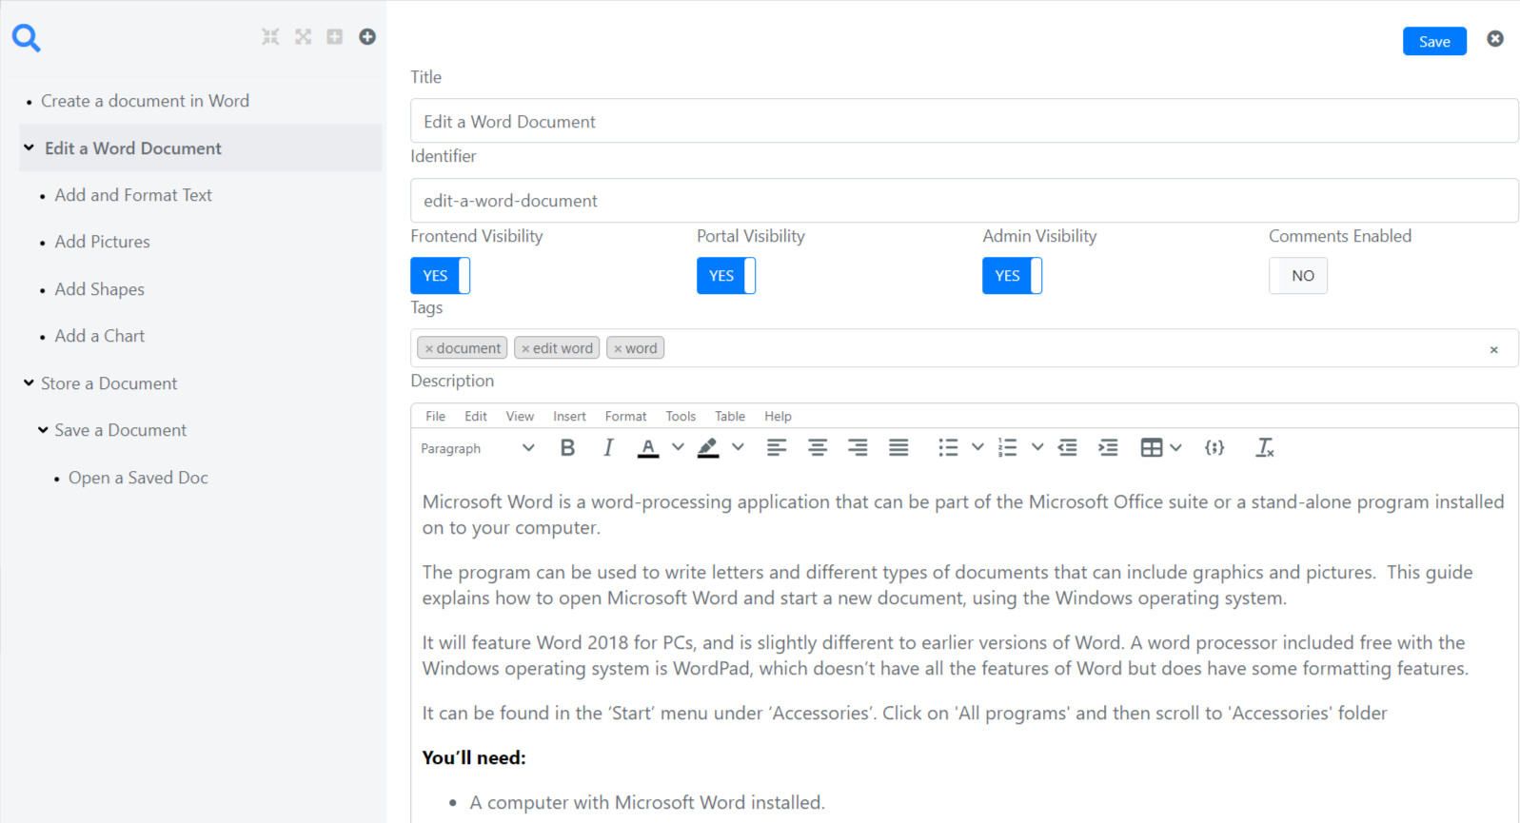
Task: Justify the text
Action: pos(898,447)
